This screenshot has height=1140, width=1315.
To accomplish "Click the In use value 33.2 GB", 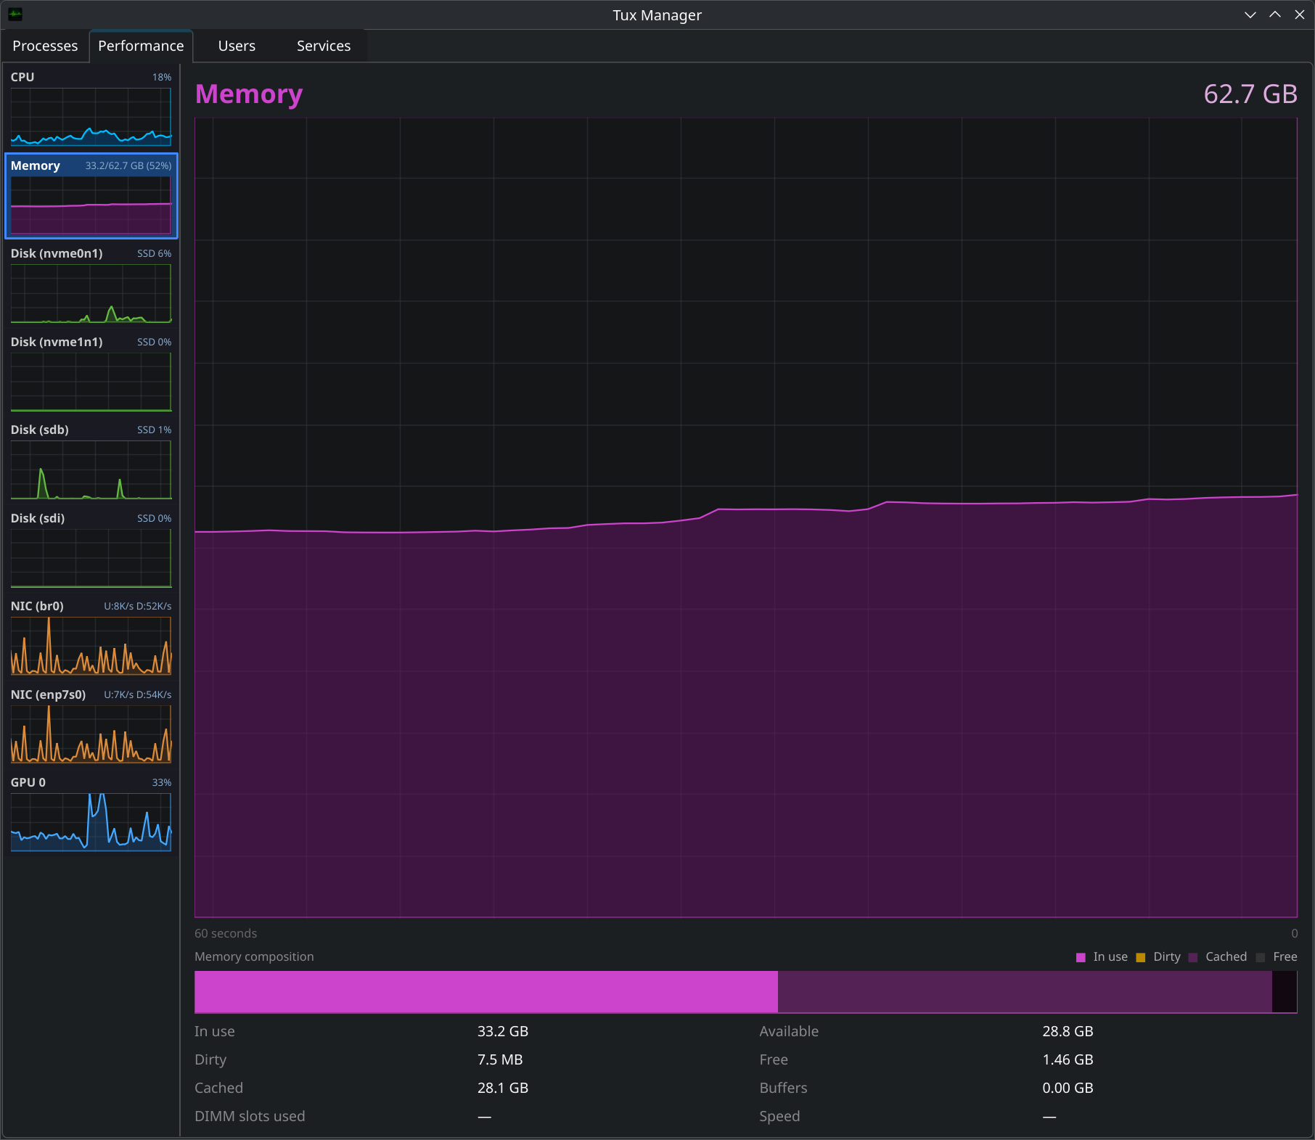I will point(503,1031).
